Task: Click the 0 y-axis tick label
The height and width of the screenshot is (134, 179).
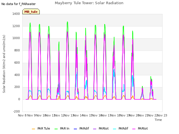Action: (19, 99)
